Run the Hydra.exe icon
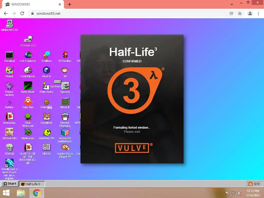 tap(28, 134)
